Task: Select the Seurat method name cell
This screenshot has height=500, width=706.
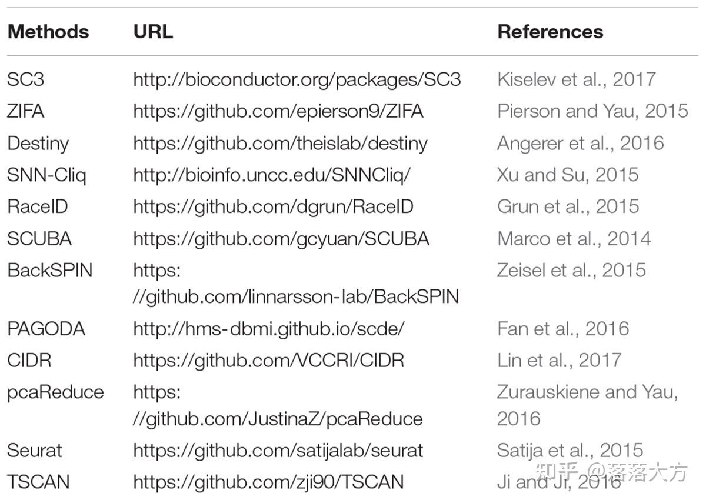Action: click(x=35, y=451)
